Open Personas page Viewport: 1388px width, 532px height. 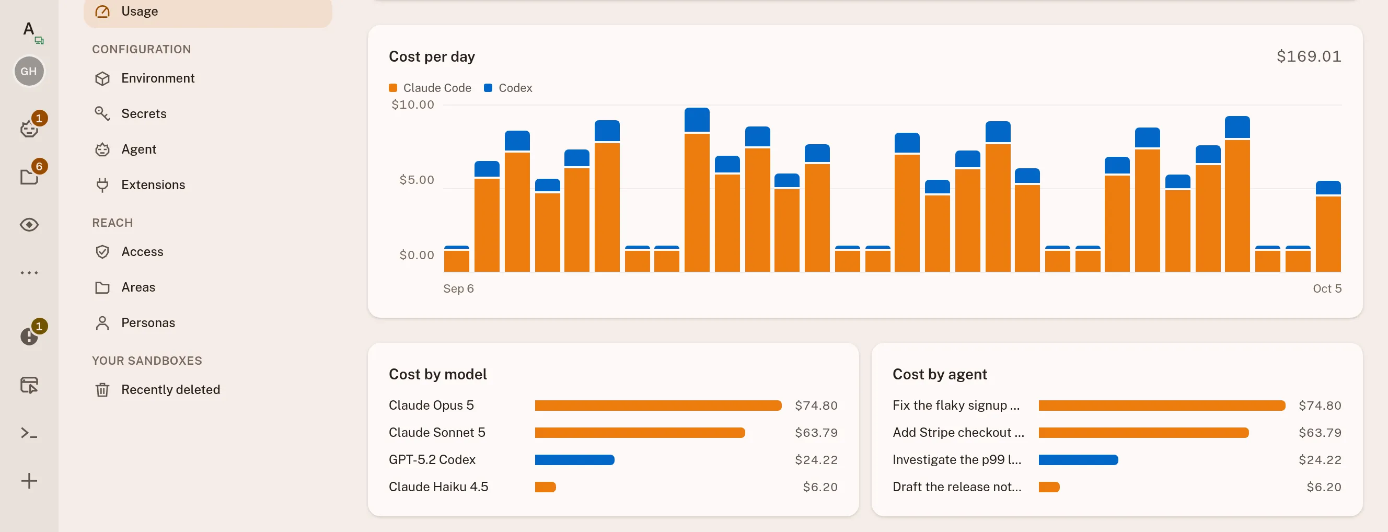pyautogui.click(x=208, y=323)
